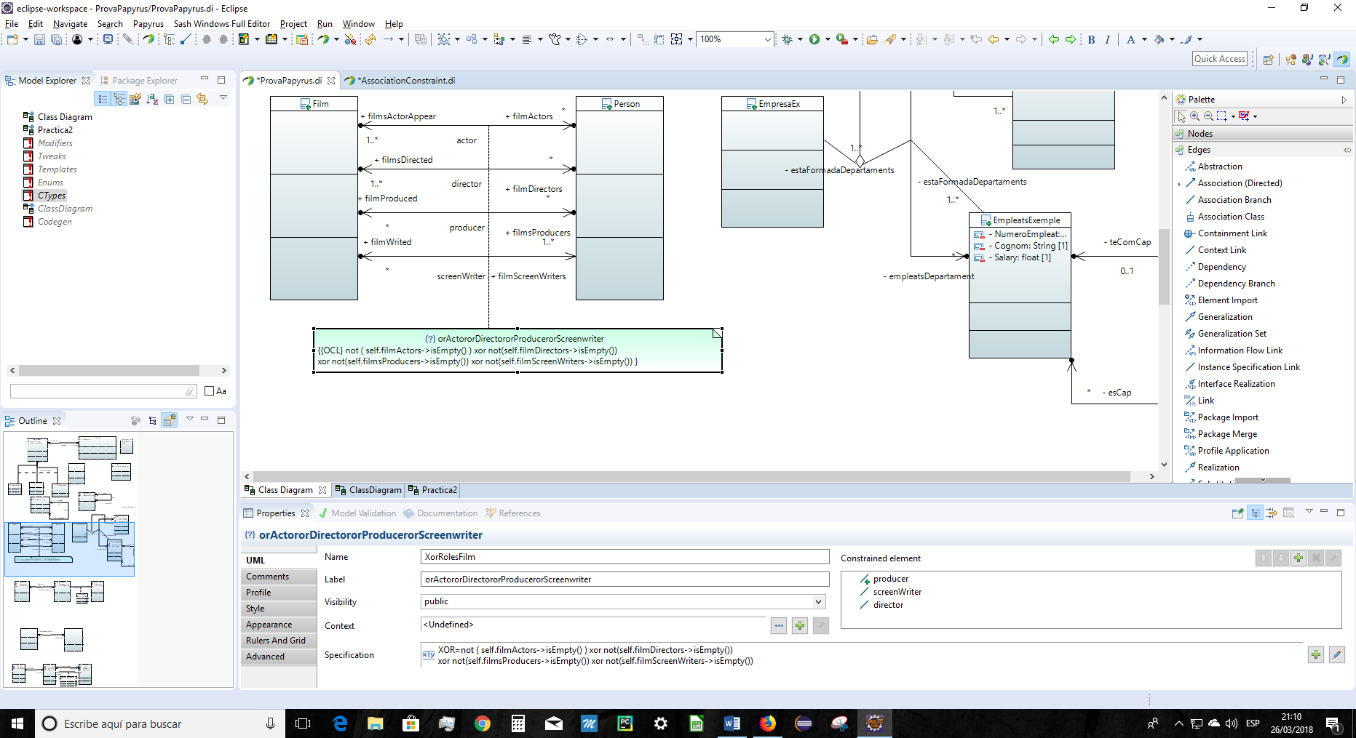Click Link with Editor arrows icon

(202, 99)
